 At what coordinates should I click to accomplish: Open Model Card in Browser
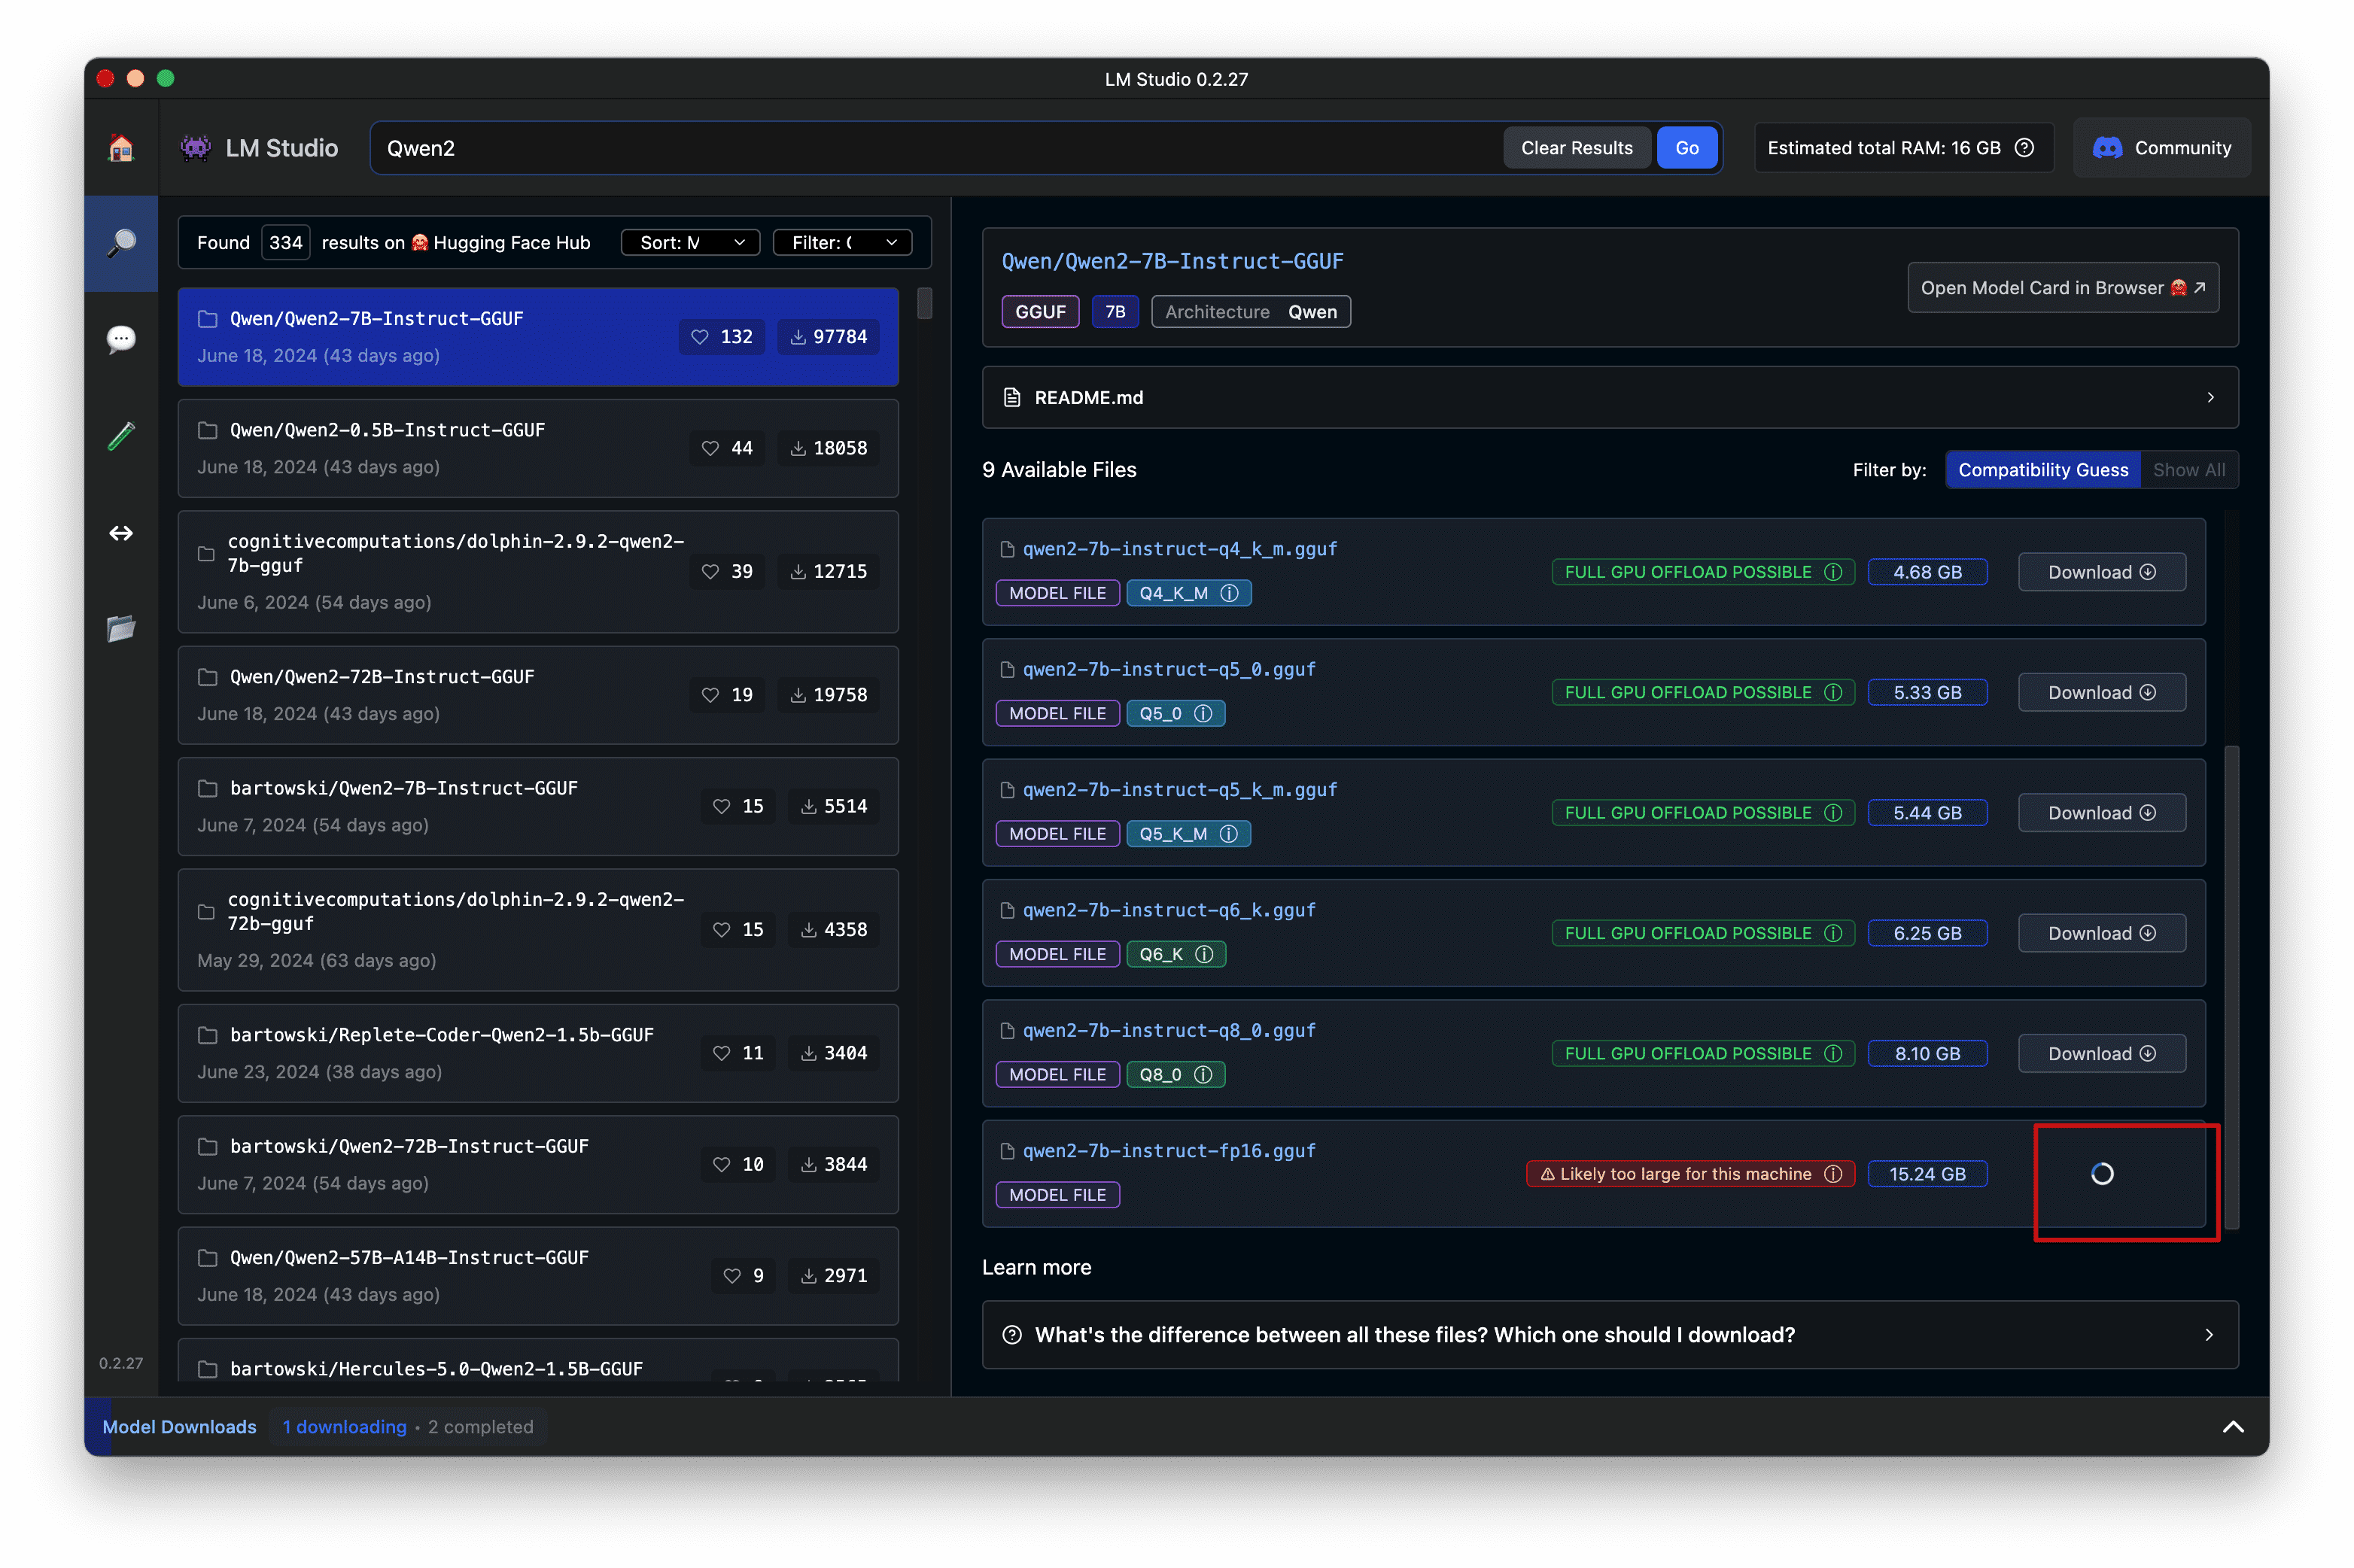click(2063, 288)
